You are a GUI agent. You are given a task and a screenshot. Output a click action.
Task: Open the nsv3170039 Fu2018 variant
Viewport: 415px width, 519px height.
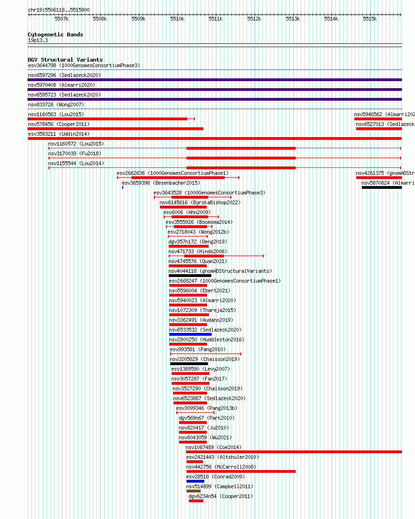point(75,153)
